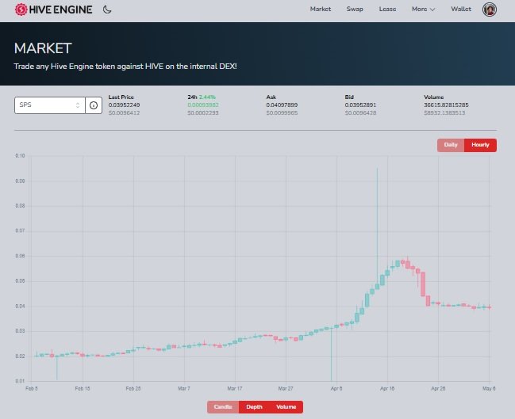515x419 pixels.
Task: Click the Apr 16 axis label
Action: pyautogui.click(x=387, y=389)
